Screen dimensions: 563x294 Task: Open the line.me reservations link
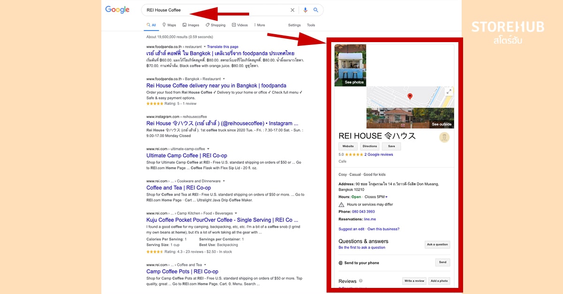click(x=370, y=219)
